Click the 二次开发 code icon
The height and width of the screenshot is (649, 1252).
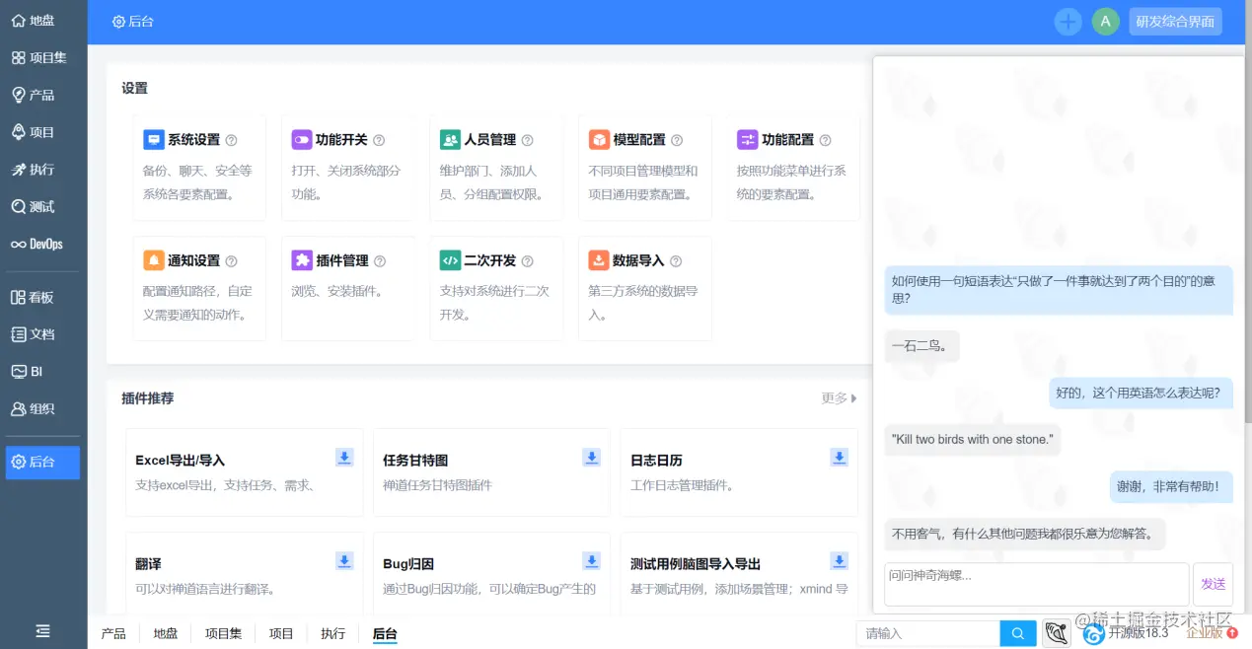click(x=450, y=260)
